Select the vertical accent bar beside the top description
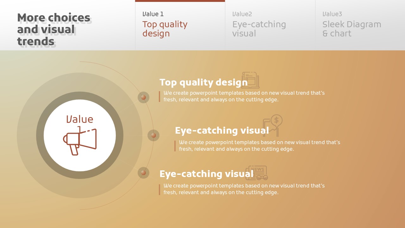The width and height of the screenshot is (405, 228). pyautogui.click(x=159, y=97)
